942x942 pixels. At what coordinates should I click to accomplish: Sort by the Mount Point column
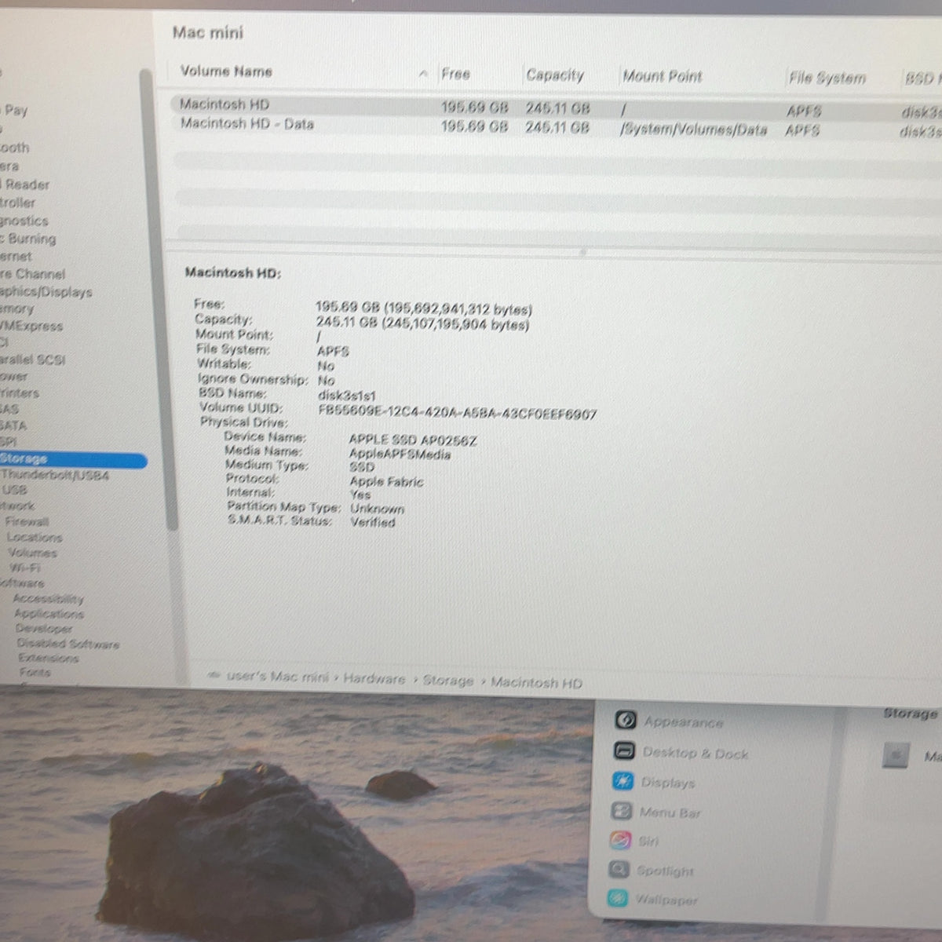click(x=663, y=76)
